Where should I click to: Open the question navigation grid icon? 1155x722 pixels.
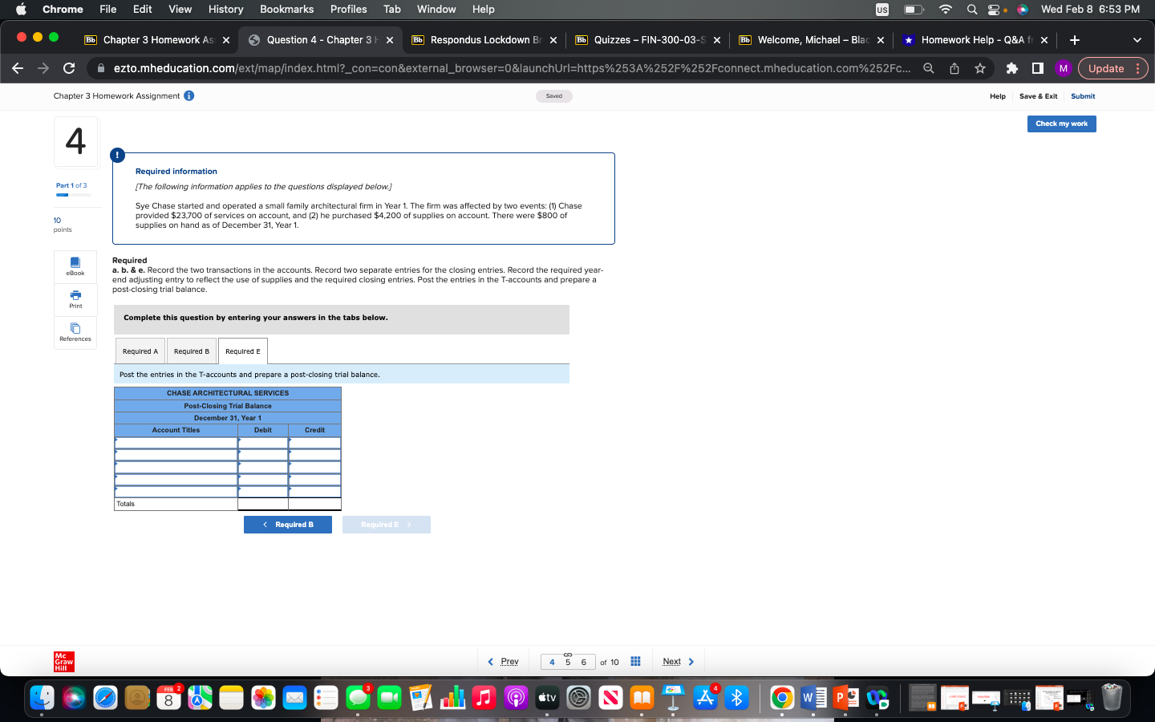pos(635,659)
